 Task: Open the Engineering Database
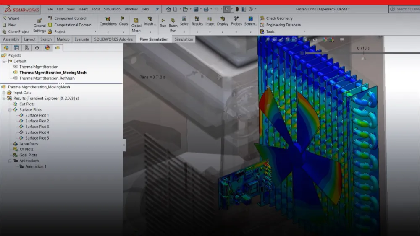click(x=280, y=25)
